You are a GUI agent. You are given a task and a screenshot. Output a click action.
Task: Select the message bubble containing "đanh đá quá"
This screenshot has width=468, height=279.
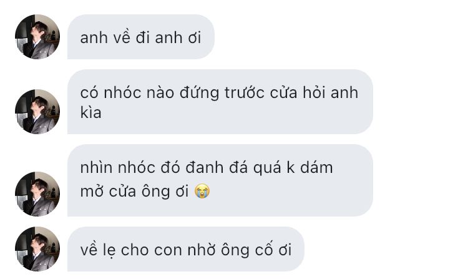pos(220,180)
